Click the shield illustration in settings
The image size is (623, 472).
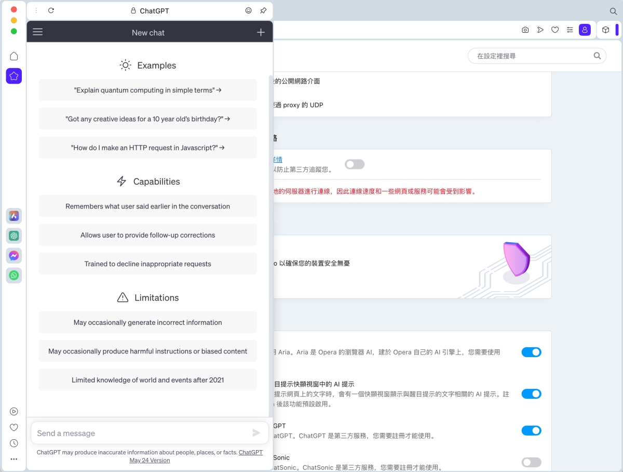click(x=516, y=263)
